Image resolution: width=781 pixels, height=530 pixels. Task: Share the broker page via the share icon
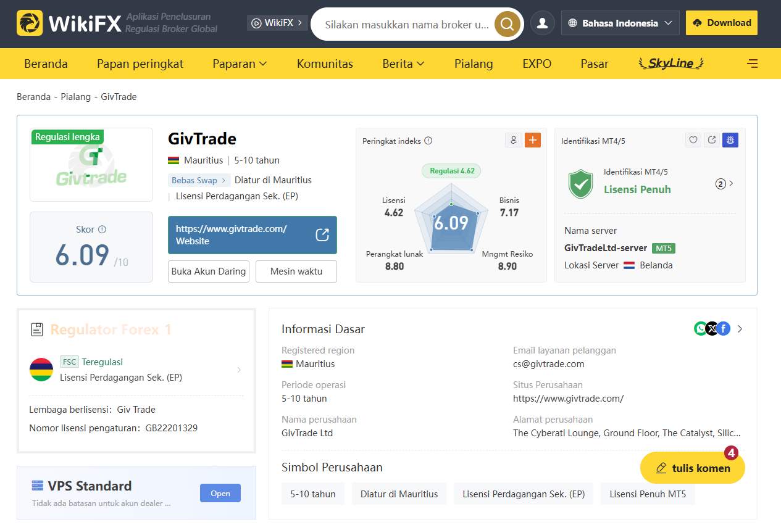pos(712,140)
